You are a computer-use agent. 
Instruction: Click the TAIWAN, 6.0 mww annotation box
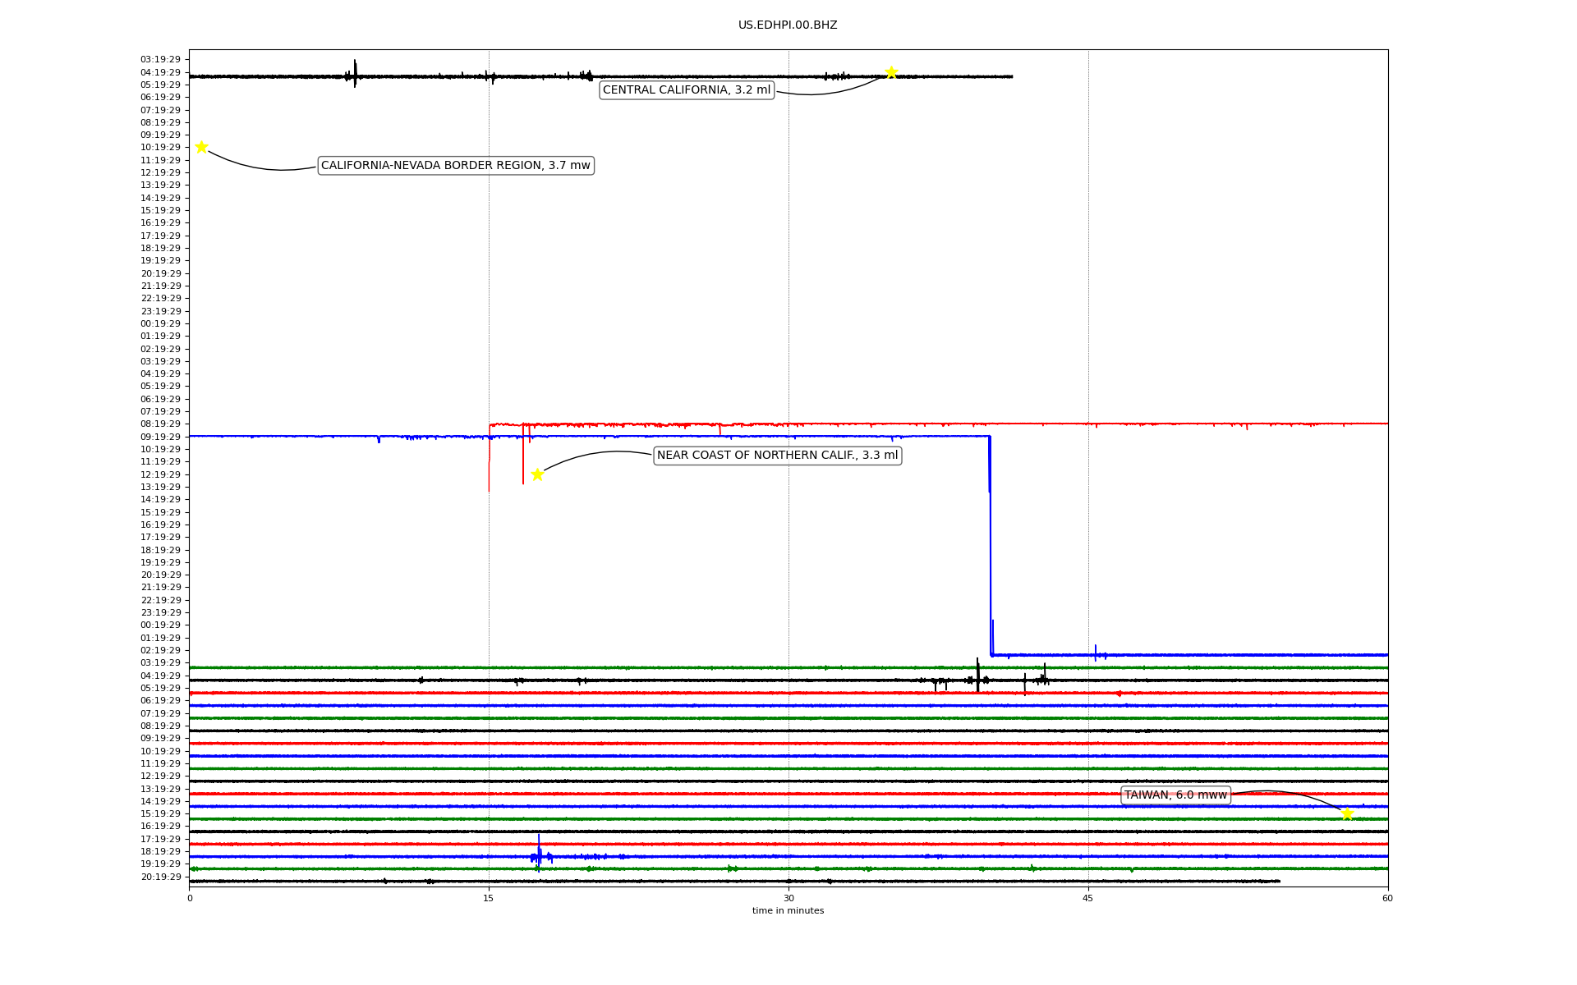click(x=1175, y=795)
